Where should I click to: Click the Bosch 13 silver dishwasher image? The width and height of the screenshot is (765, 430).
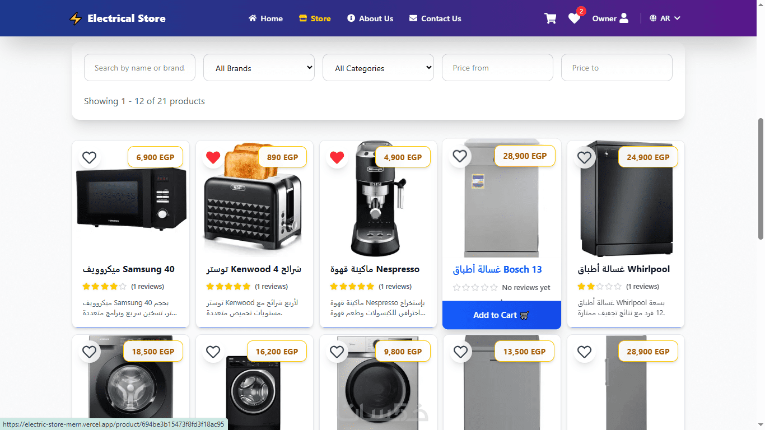click(x=502, y=198)
